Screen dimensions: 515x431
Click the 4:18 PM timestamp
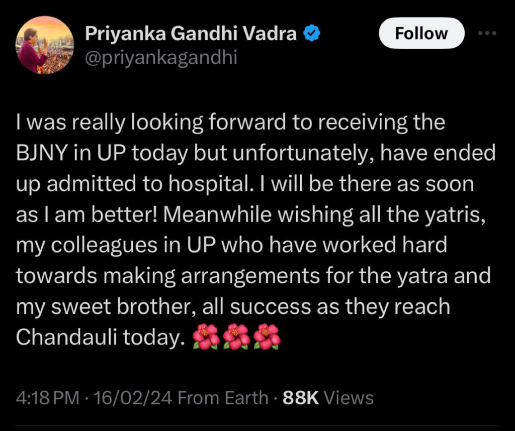coord(48,397)
